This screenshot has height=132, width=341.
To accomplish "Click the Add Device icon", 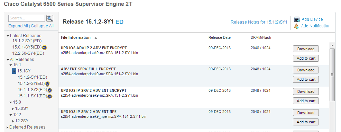I will 297,19.
